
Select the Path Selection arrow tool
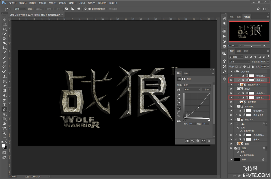pyautogui.click(x=4, y=114)
